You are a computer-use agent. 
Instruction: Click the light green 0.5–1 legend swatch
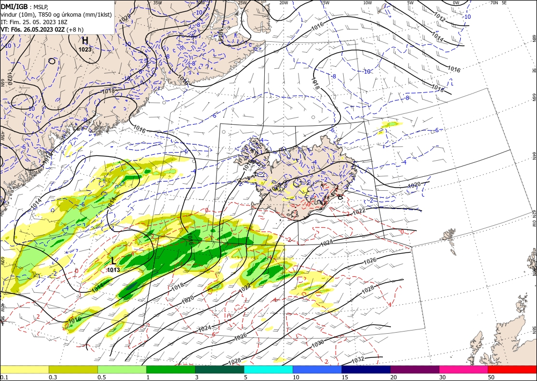(x=122, y=369)
